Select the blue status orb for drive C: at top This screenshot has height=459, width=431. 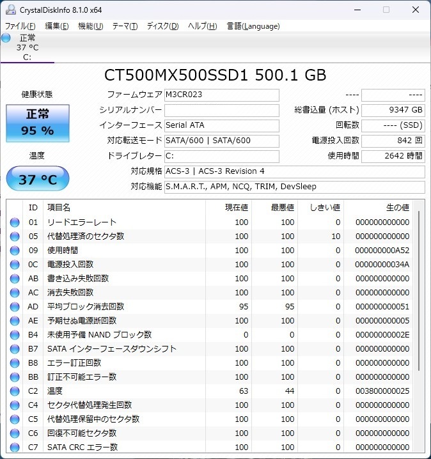tap(6, 38)
